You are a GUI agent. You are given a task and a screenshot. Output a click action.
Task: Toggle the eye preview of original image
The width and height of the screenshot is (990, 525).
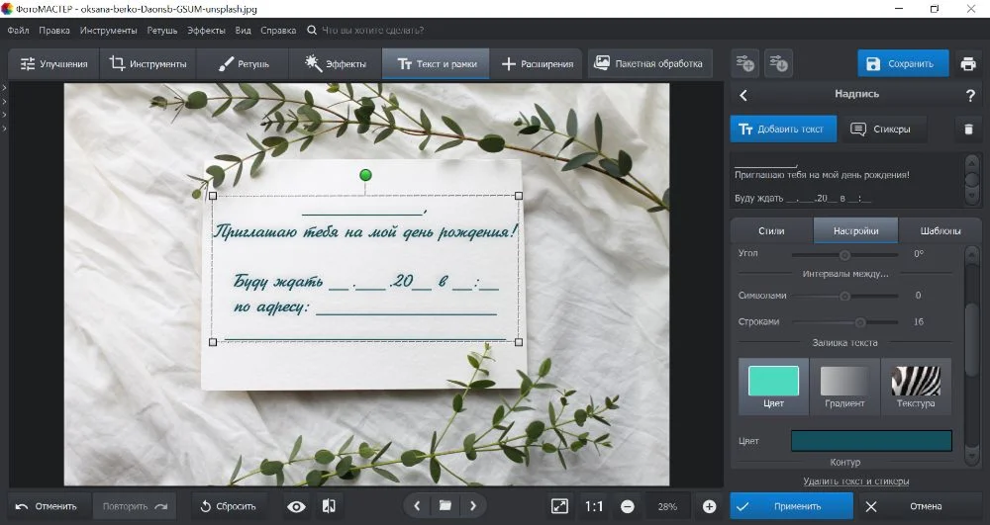tap(296, 506)
